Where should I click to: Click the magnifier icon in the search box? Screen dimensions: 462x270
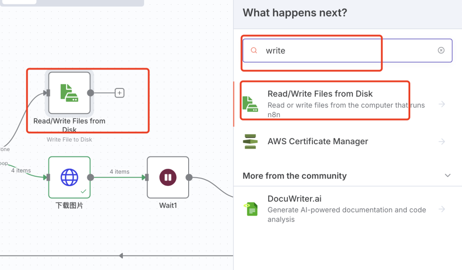coord(254,50)
